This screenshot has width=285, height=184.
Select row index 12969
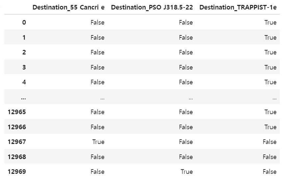(x=17, y=172)
